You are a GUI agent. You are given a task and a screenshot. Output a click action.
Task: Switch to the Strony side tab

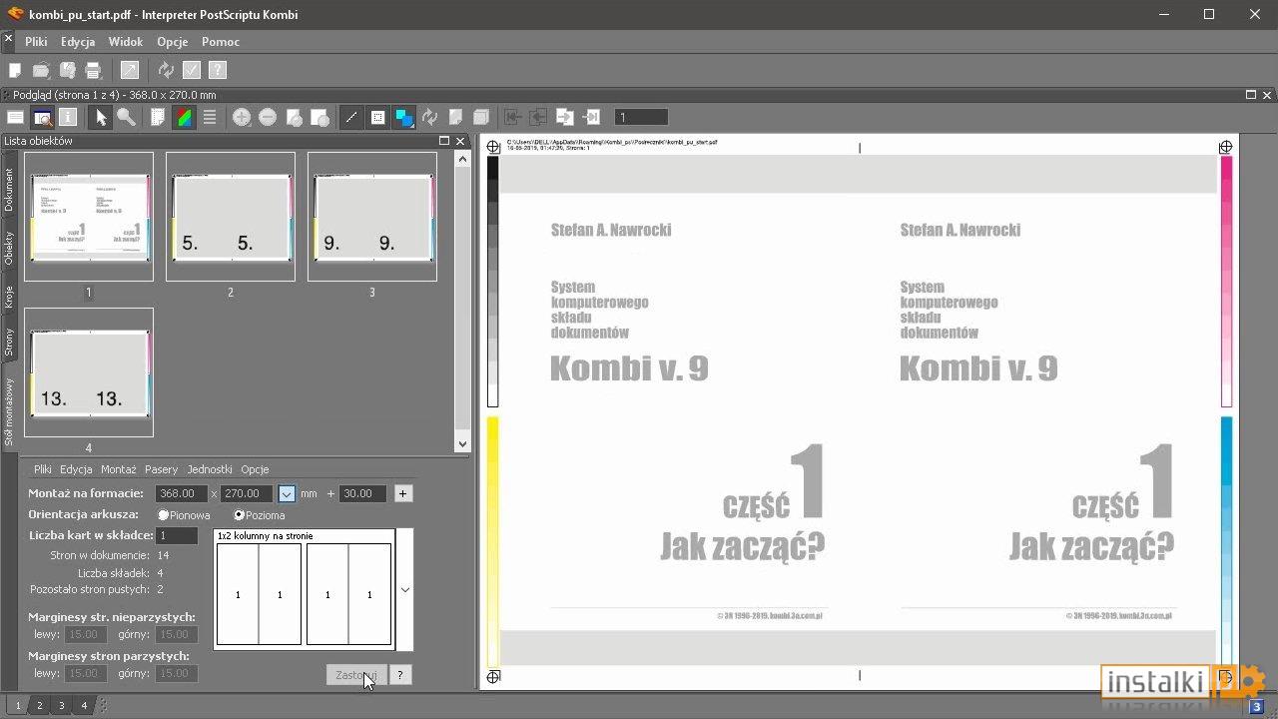coord(9,342)
